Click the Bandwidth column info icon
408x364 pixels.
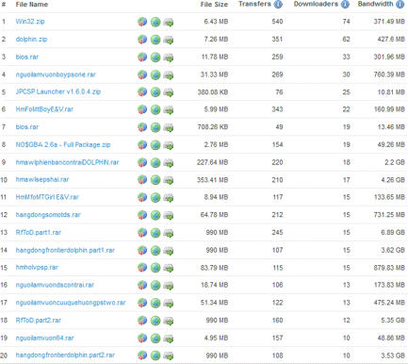tap(400, 5)
